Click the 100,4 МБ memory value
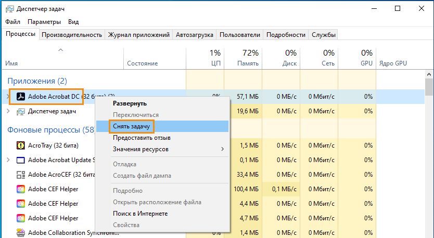The height and width of the screenshot is (238, 434). coord(246,189)
